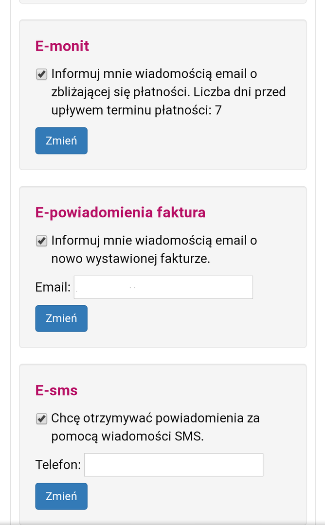Disable the SMS notifications checkbox
The height and width of the screenshot is (525, 325).
click(x=42, y=419)
